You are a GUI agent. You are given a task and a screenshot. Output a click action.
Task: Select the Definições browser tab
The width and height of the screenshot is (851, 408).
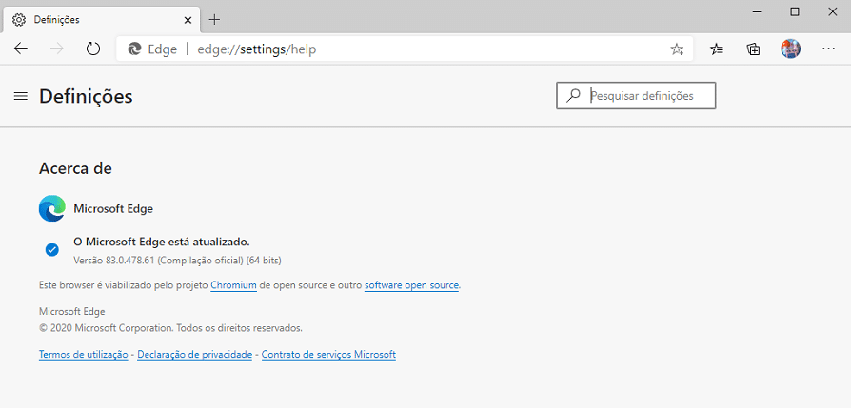(x=102, y=20)
